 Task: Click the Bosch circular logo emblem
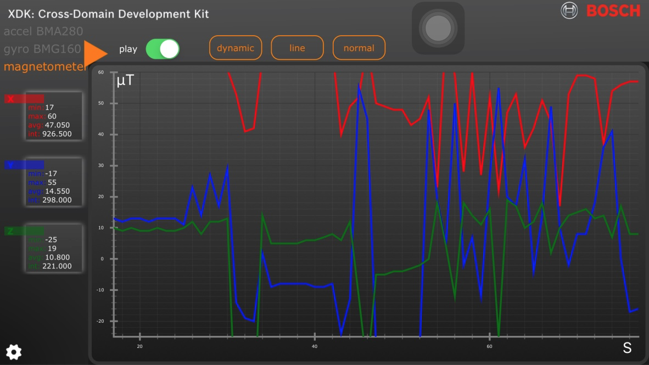pyautogui.click(x=569, y=10)
